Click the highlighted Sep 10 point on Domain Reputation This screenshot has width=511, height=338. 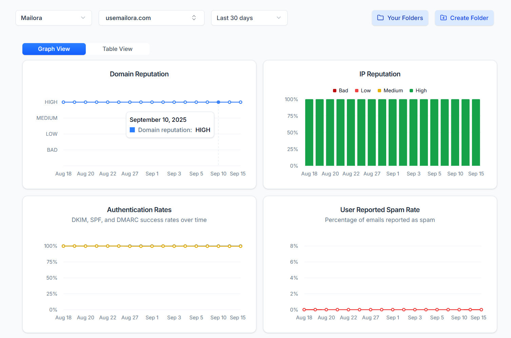[x=218, y=102]
